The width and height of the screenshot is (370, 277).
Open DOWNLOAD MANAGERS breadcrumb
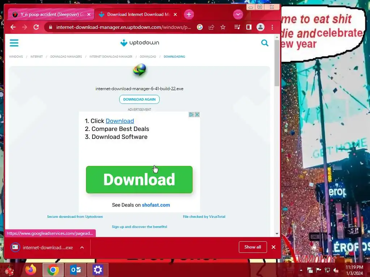[x=66, y=57]
